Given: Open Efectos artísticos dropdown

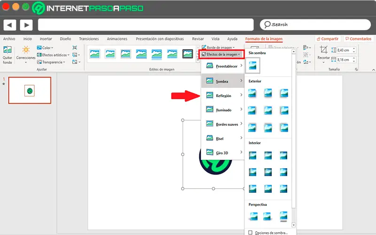Looking at the screenshot, I should (x=53, y=55).
